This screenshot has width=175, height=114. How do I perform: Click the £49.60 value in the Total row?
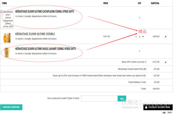coord(156,89)
